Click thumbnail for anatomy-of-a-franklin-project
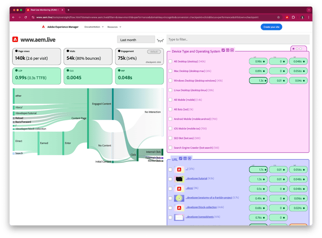Viewport: 322px width, 238px height. (179, 198)
